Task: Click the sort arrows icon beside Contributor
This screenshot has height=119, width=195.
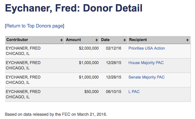Action: pyautogui.click(x=61, y=40)
